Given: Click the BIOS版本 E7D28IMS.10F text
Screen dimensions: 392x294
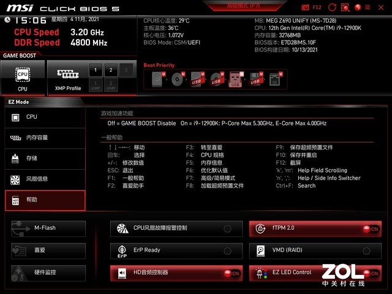Looking at the screenshot, I should click(x=285, y=42).
